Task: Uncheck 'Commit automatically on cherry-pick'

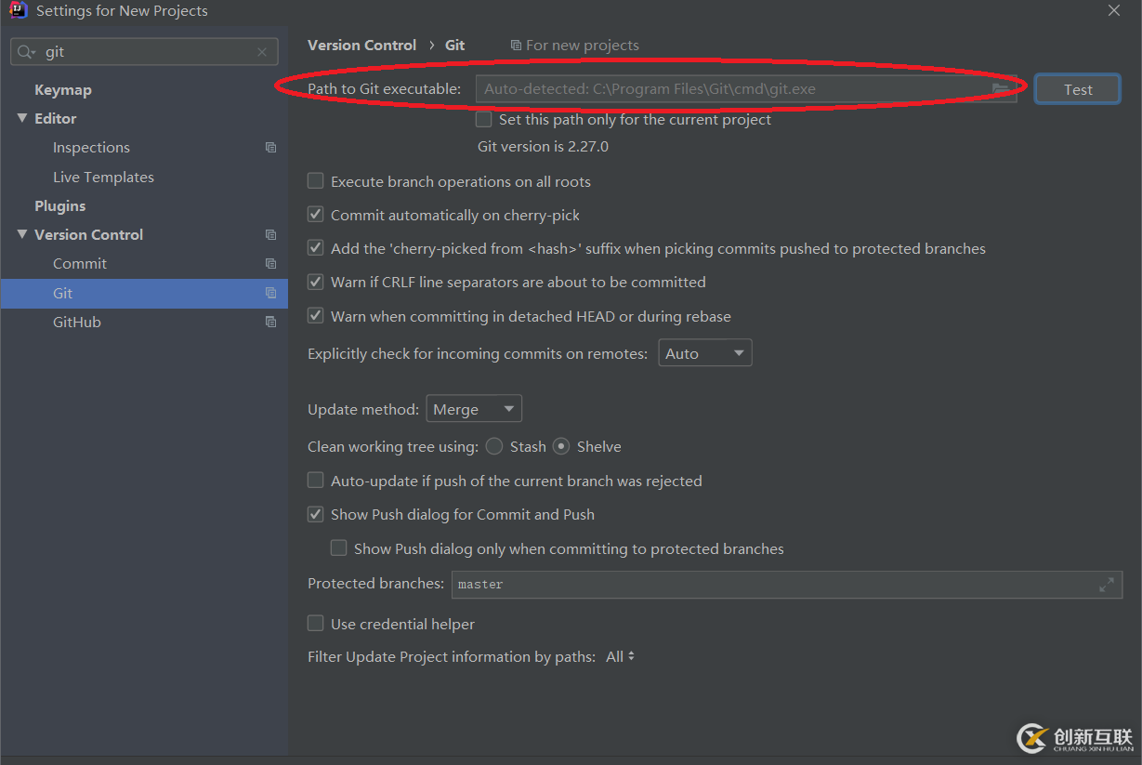Action: pos(316,215)
